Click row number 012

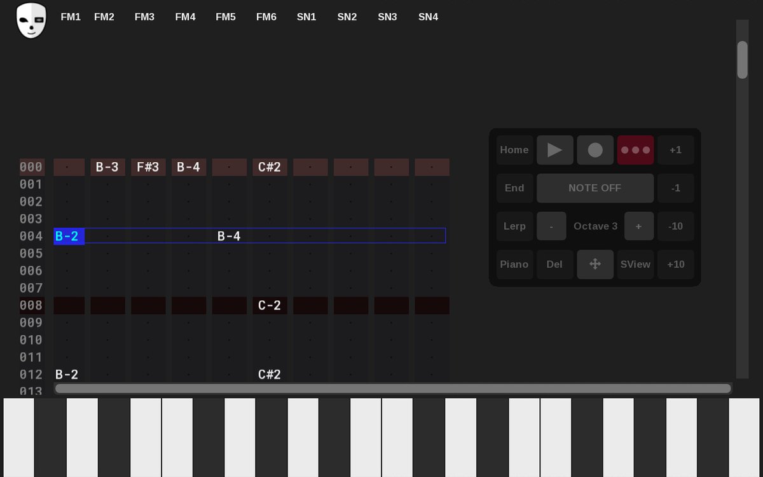click(31, 375)
